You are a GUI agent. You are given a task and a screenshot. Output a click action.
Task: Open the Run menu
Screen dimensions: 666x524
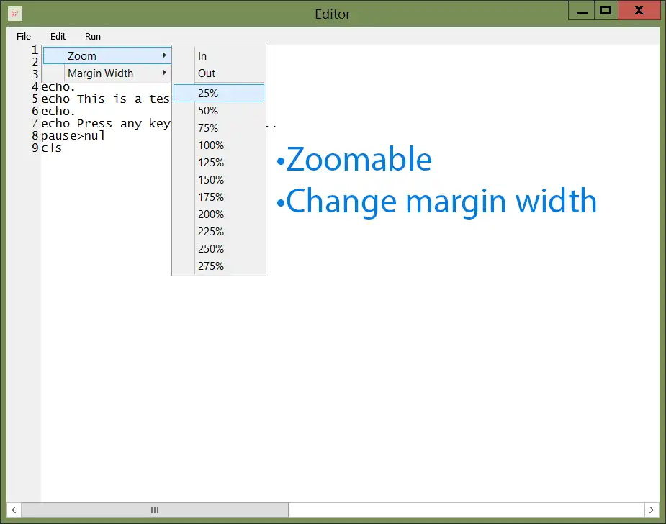93,37
